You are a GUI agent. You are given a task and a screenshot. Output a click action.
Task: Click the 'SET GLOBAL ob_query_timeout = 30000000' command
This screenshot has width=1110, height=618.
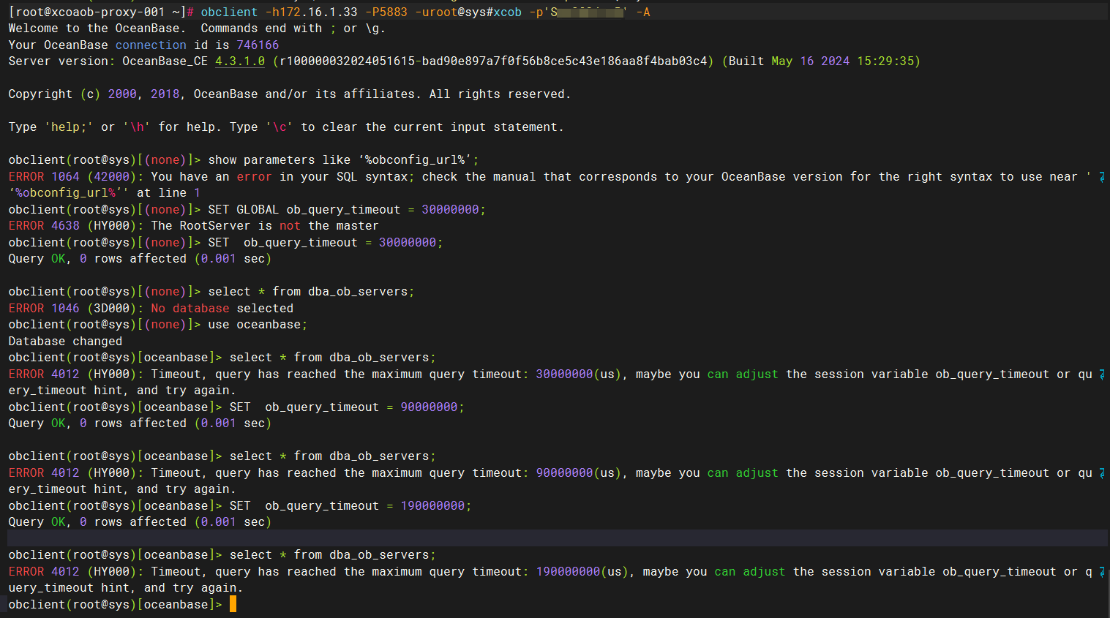346,209
